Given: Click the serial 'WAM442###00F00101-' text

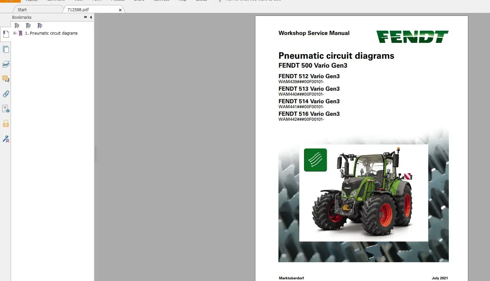Looking at the screenshot, I should 302,119.
